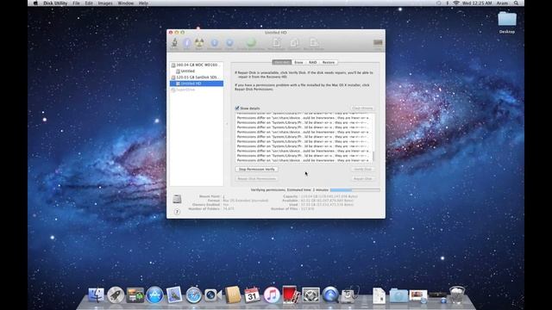The width and height of the screenshot is (552, 310).
Task: Open Mail stamp icon in Dock
Action: tap(174, 294)
